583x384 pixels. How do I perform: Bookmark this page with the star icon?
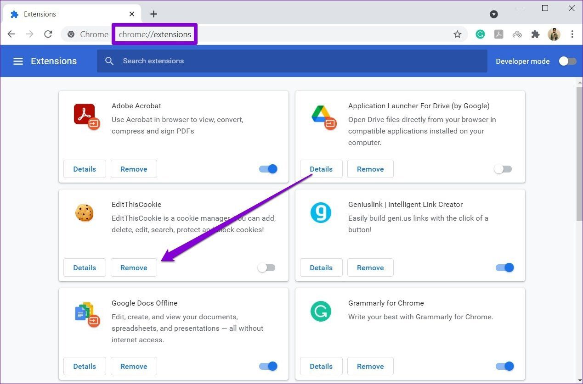[457, 34]
